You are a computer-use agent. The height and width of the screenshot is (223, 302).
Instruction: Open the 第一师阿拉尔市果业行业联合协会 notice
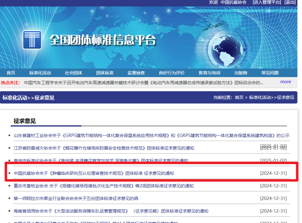tap(76, 198)
